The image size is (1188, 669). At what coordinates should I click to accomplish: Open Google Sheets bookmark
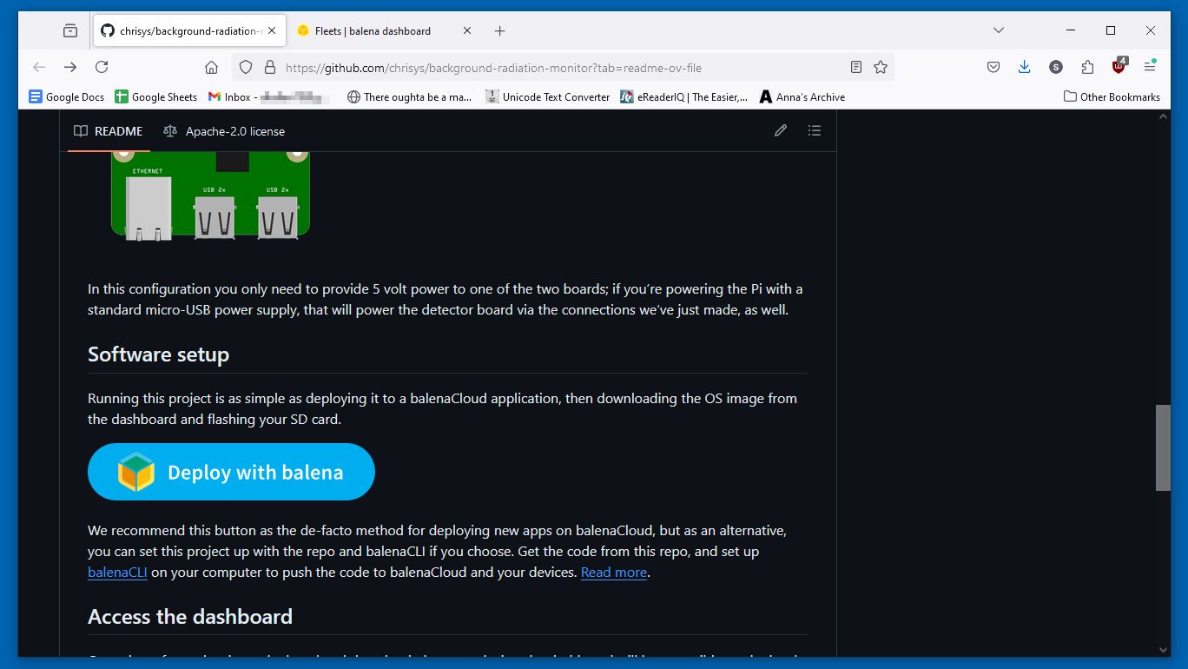(x=156, y=96)
